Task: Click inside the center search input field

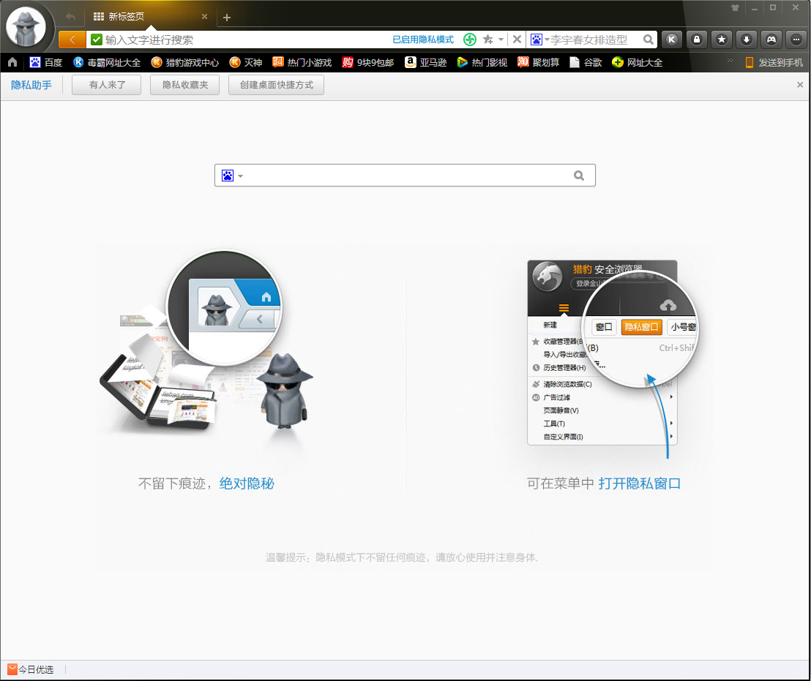Action: [x=403, y=175]
